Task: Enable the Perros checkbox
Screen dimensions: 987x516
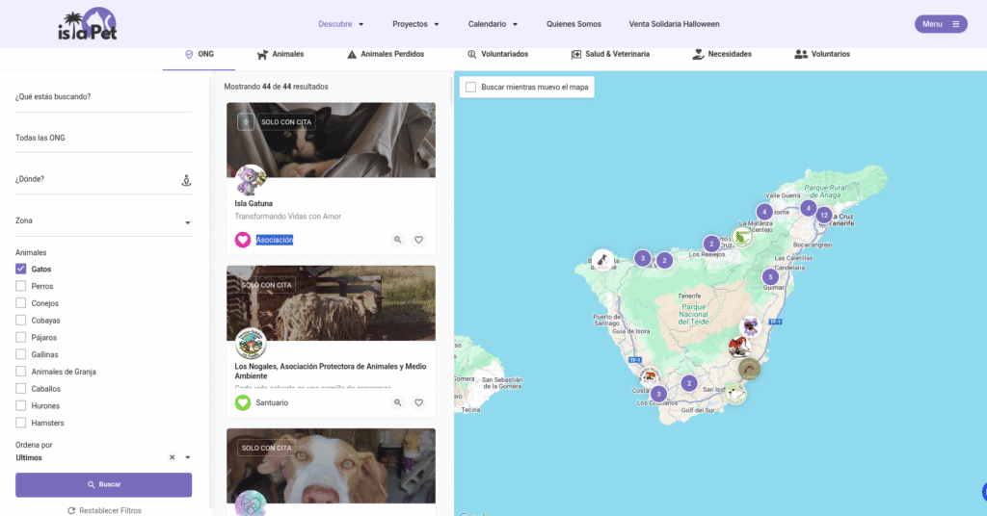Action: tap(21, 287)
